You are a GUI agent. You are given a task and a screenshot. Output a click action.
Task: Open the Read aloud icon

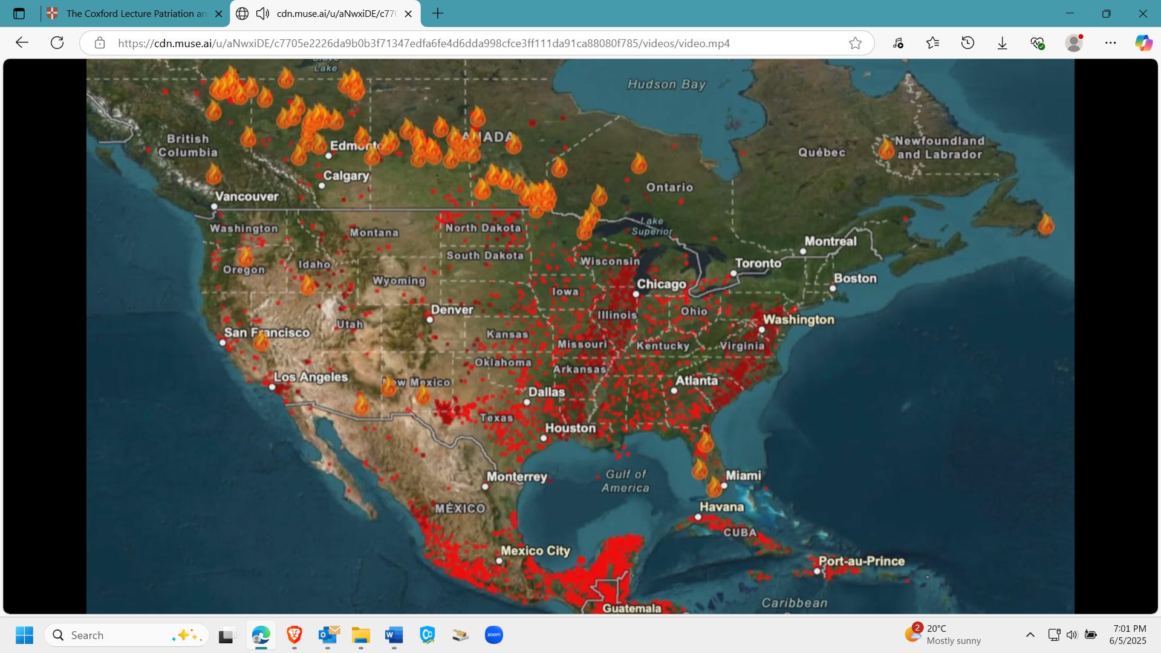tap(898, 43)
